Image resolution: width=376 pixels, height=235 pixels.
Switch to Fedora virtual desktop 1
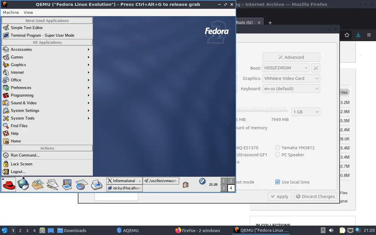click(x=224, y=181)
